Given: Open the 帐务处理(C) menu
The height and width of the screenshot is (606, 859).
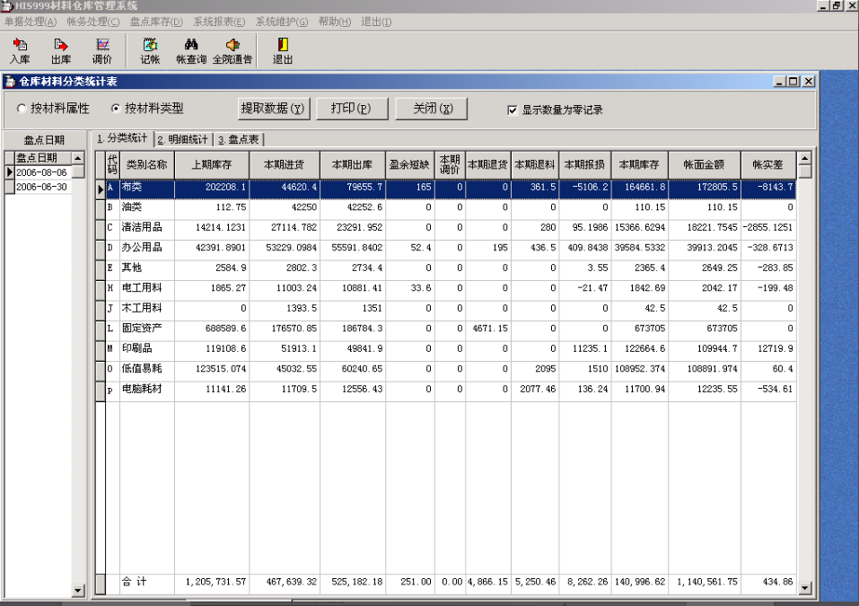Looking at the screenshot, I should point(93,22).
